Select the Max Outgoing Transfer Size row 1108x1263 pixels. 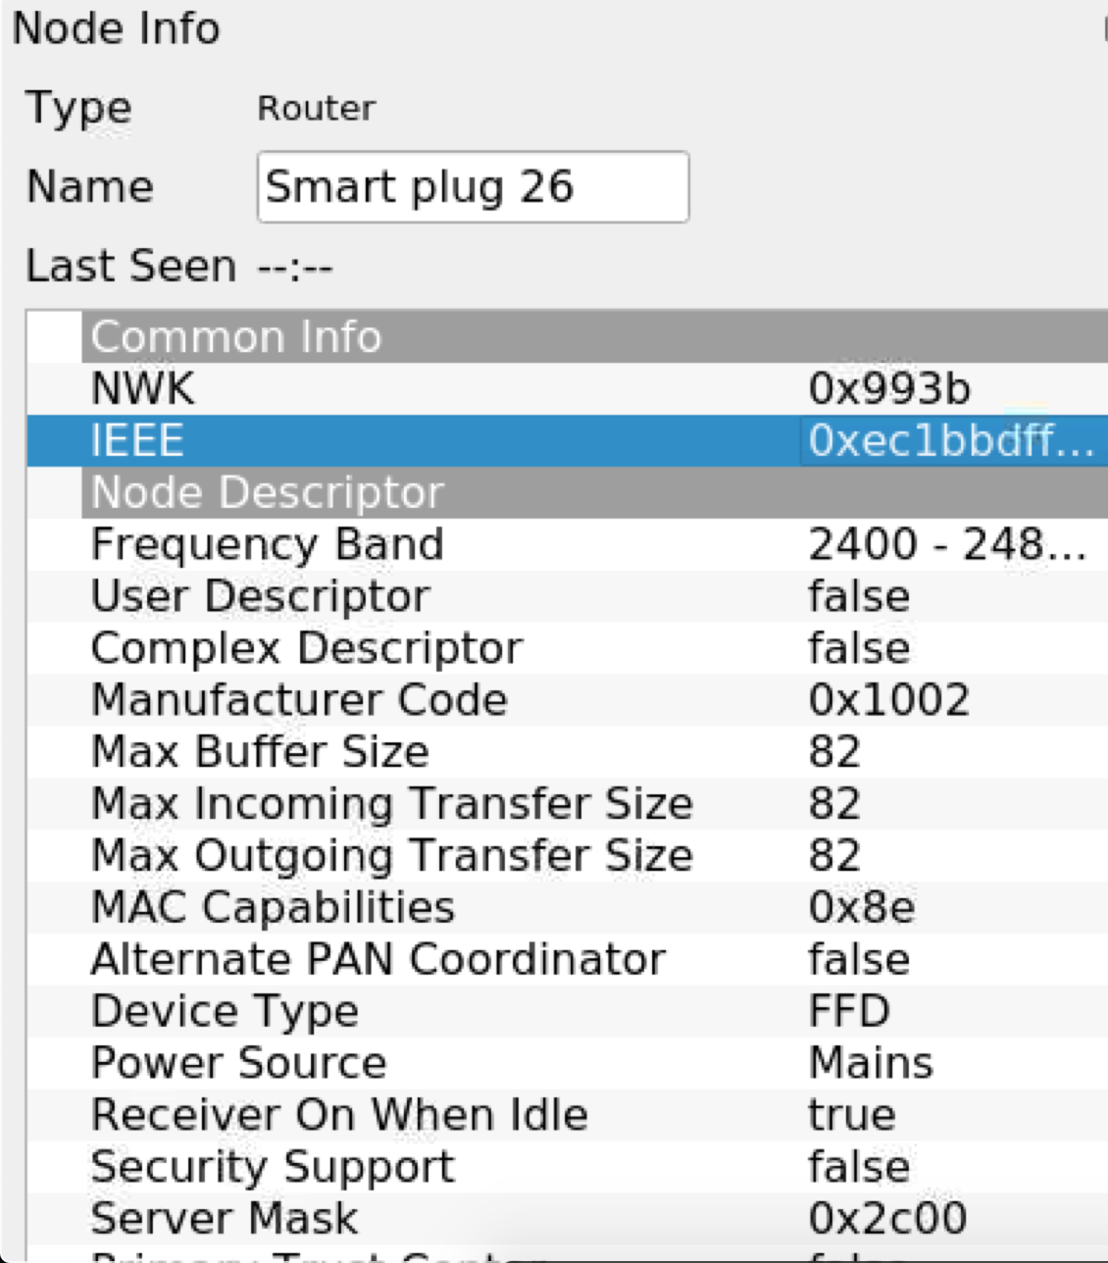(392, 854)
